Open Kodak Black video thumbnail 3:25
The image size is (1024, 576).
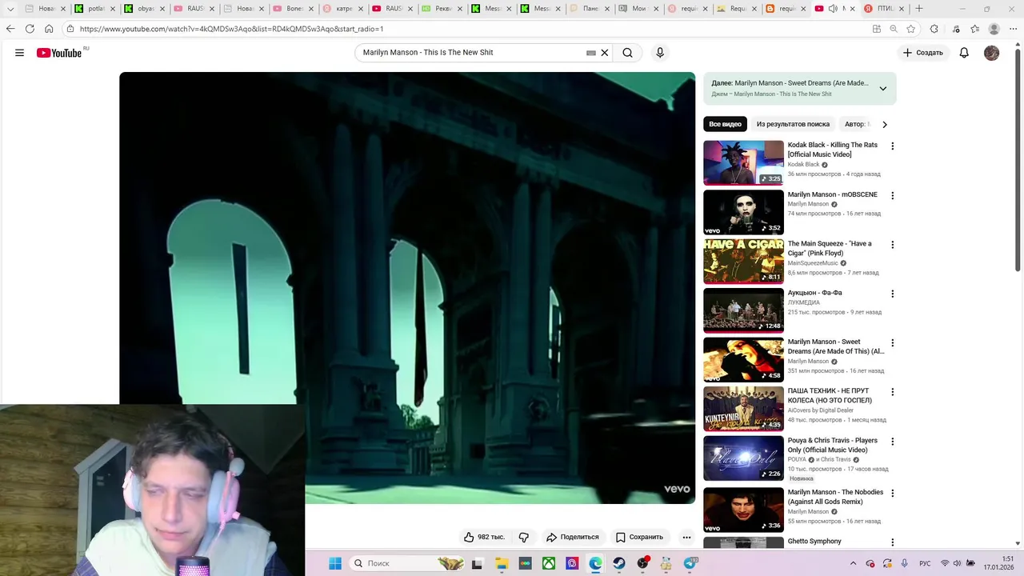click(x=743, y=162)
